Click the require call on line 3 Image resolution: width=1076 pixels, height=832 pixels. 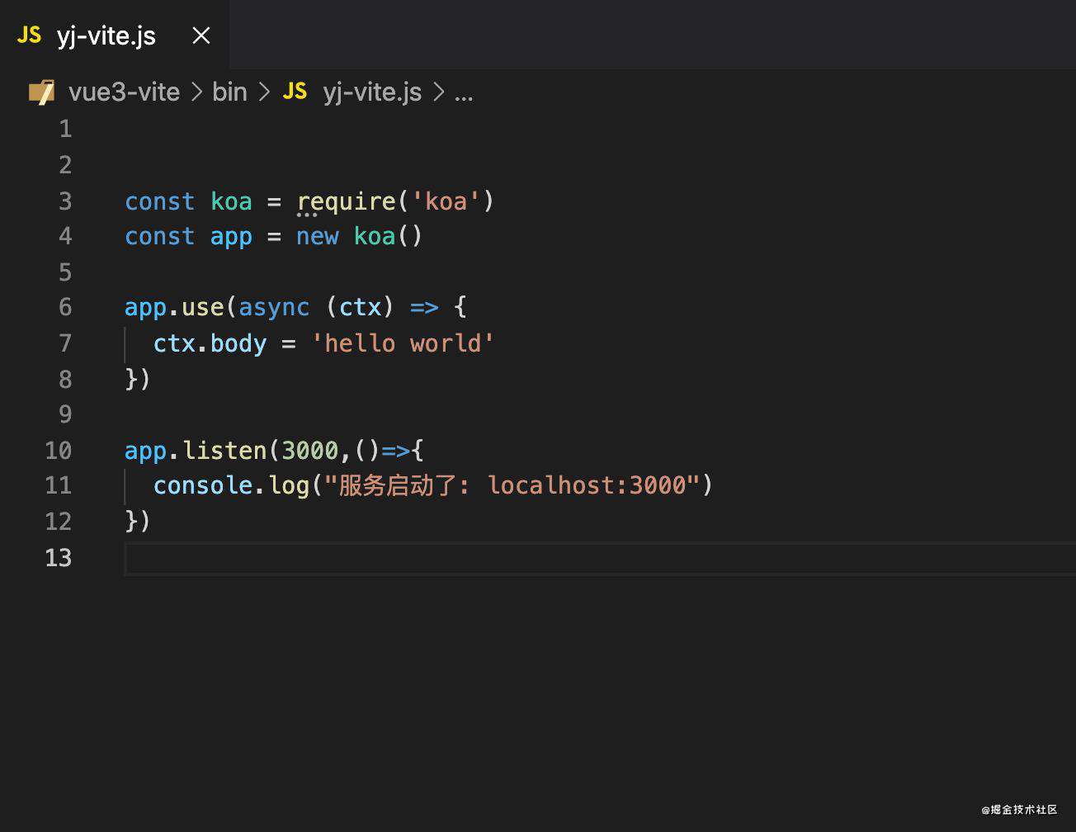346,202
